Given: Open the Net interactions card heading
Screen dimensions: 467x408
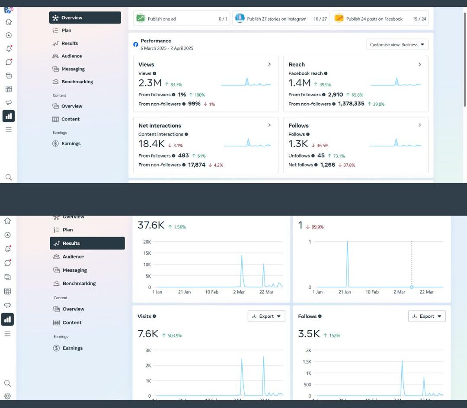Looking at the screenshot, I should click(x=160, y=126).
